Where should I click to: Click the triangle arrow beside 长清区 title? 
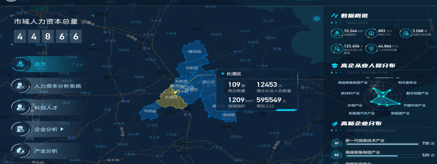(223, 74)
